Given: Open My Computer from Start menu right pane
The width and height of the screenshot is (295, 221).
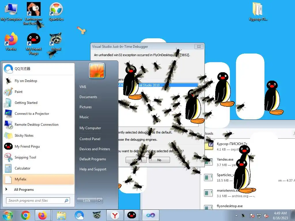Looking at the screenshot, I should pos(90,128).
